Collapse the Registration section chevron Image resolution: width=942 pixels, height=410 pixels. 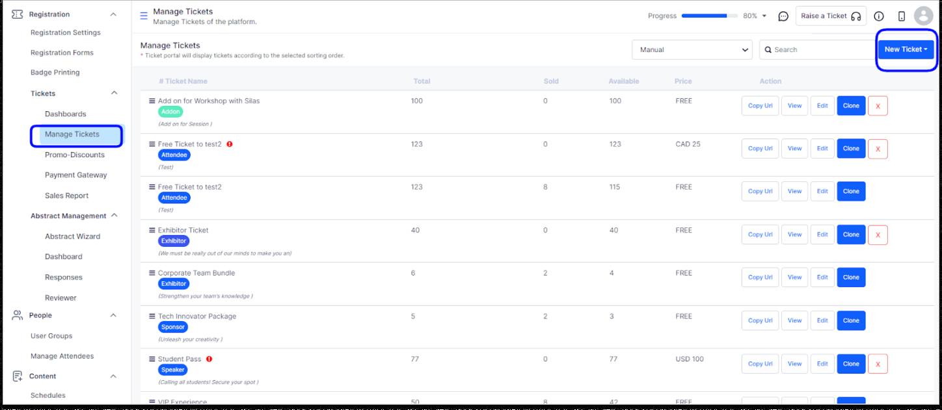click(x=113, y=14)
